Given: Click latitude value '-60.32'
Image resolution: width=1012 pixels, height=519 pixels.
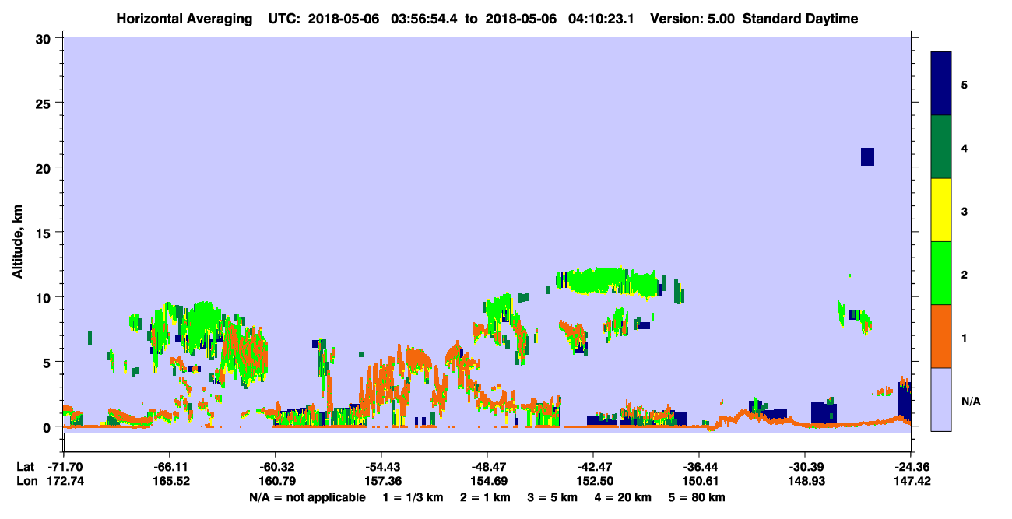Looking at the screenshot, I should click(x=275, y=466).
